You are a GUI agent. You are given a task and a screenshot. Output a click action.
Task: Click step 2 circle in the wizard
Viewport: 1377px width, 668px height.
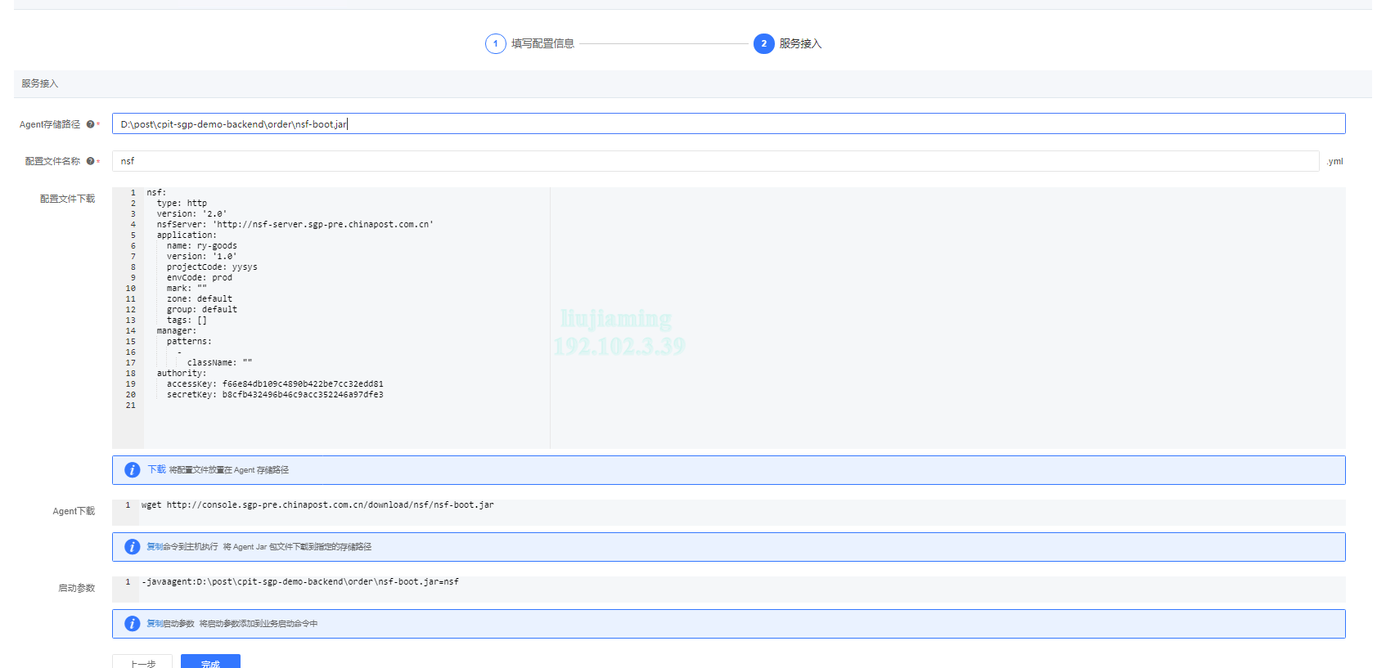click(x=763, y=43)
